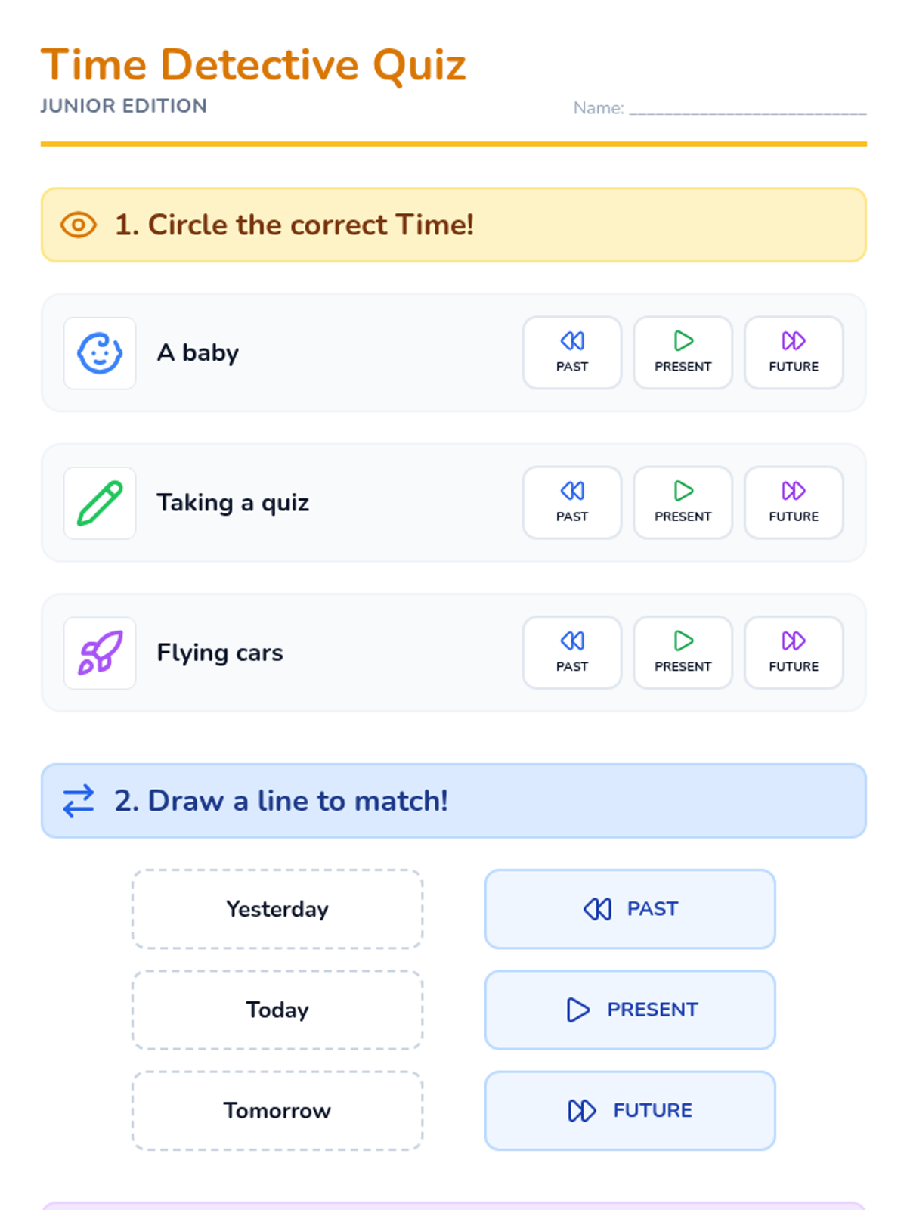Choose FUTURE option for A baby
907x1210 pixels.
point(794,352)
